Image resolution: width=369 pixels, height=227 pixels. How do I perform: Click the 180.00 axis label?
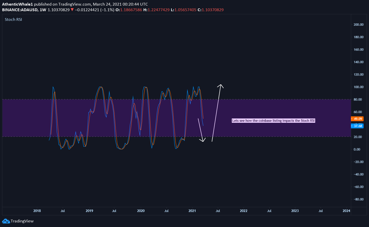[x=358, y=37]
